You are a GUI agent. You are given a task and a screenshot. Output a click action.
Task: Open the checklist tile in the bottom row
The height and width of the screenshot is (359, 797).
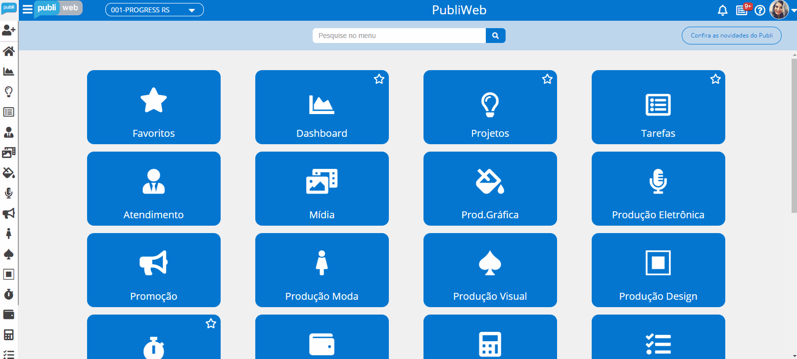click(x=658, y=337)
